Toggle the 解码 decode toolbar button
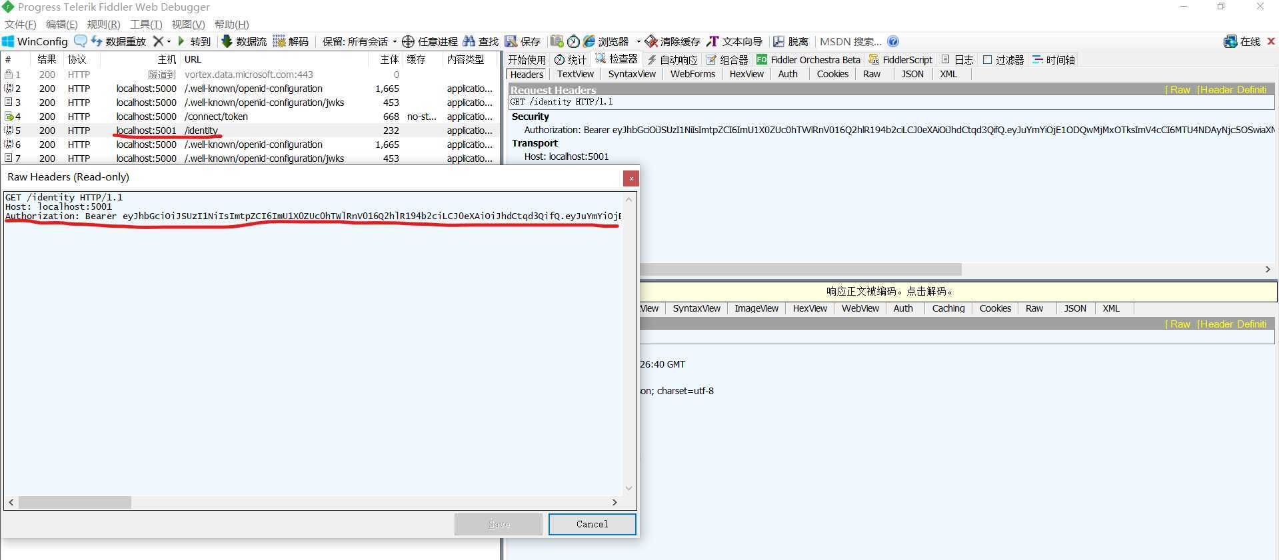The height and width of the screenshot is (560, 1279). click(291, 41)
